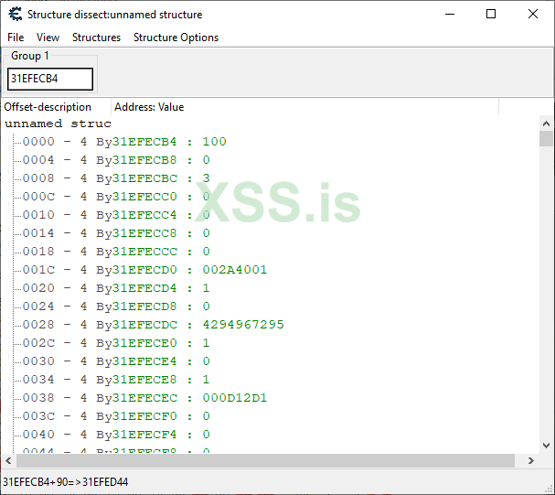Image resolution: width=555 pixels, height=495 pixels.
Task: Click the Cheat Engine title bar icon
Action: point(16,14)
